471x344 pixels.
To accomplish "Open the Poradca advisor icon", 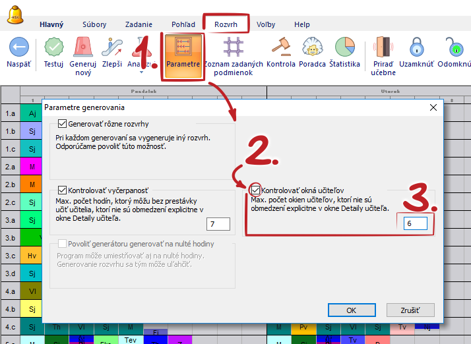I will point(312,47).
